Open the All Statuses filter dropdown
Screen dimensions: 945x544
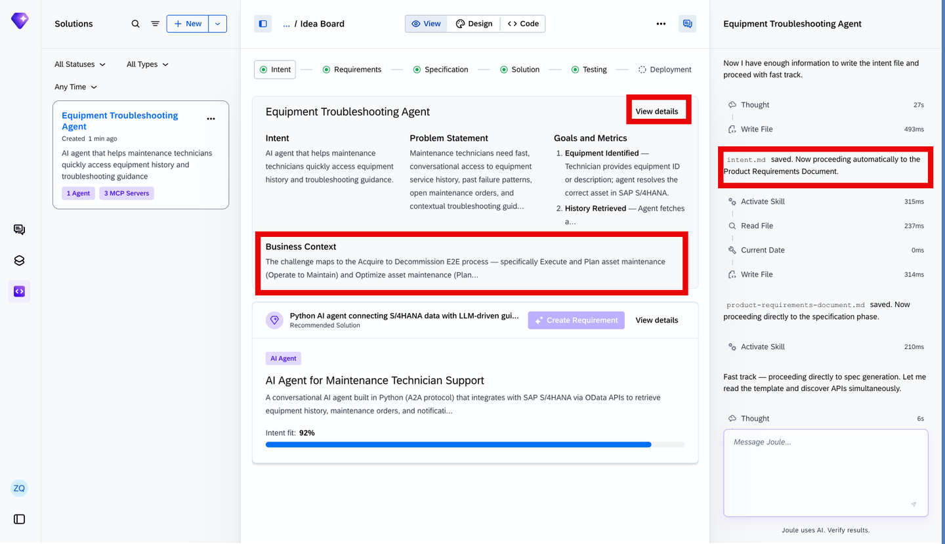pyautogui.click(x=80, y=64)
